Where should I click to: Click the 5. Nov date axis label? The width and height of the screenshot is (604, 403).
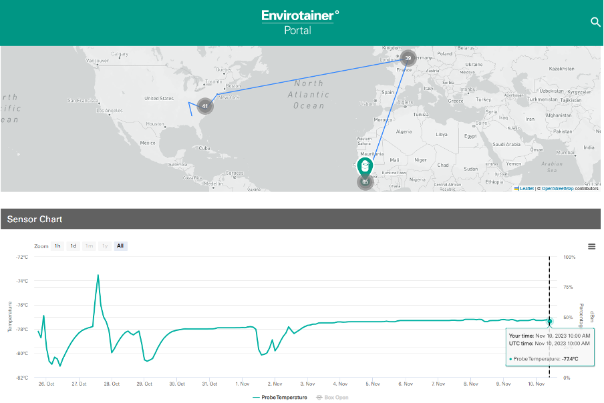pos(373,384)
